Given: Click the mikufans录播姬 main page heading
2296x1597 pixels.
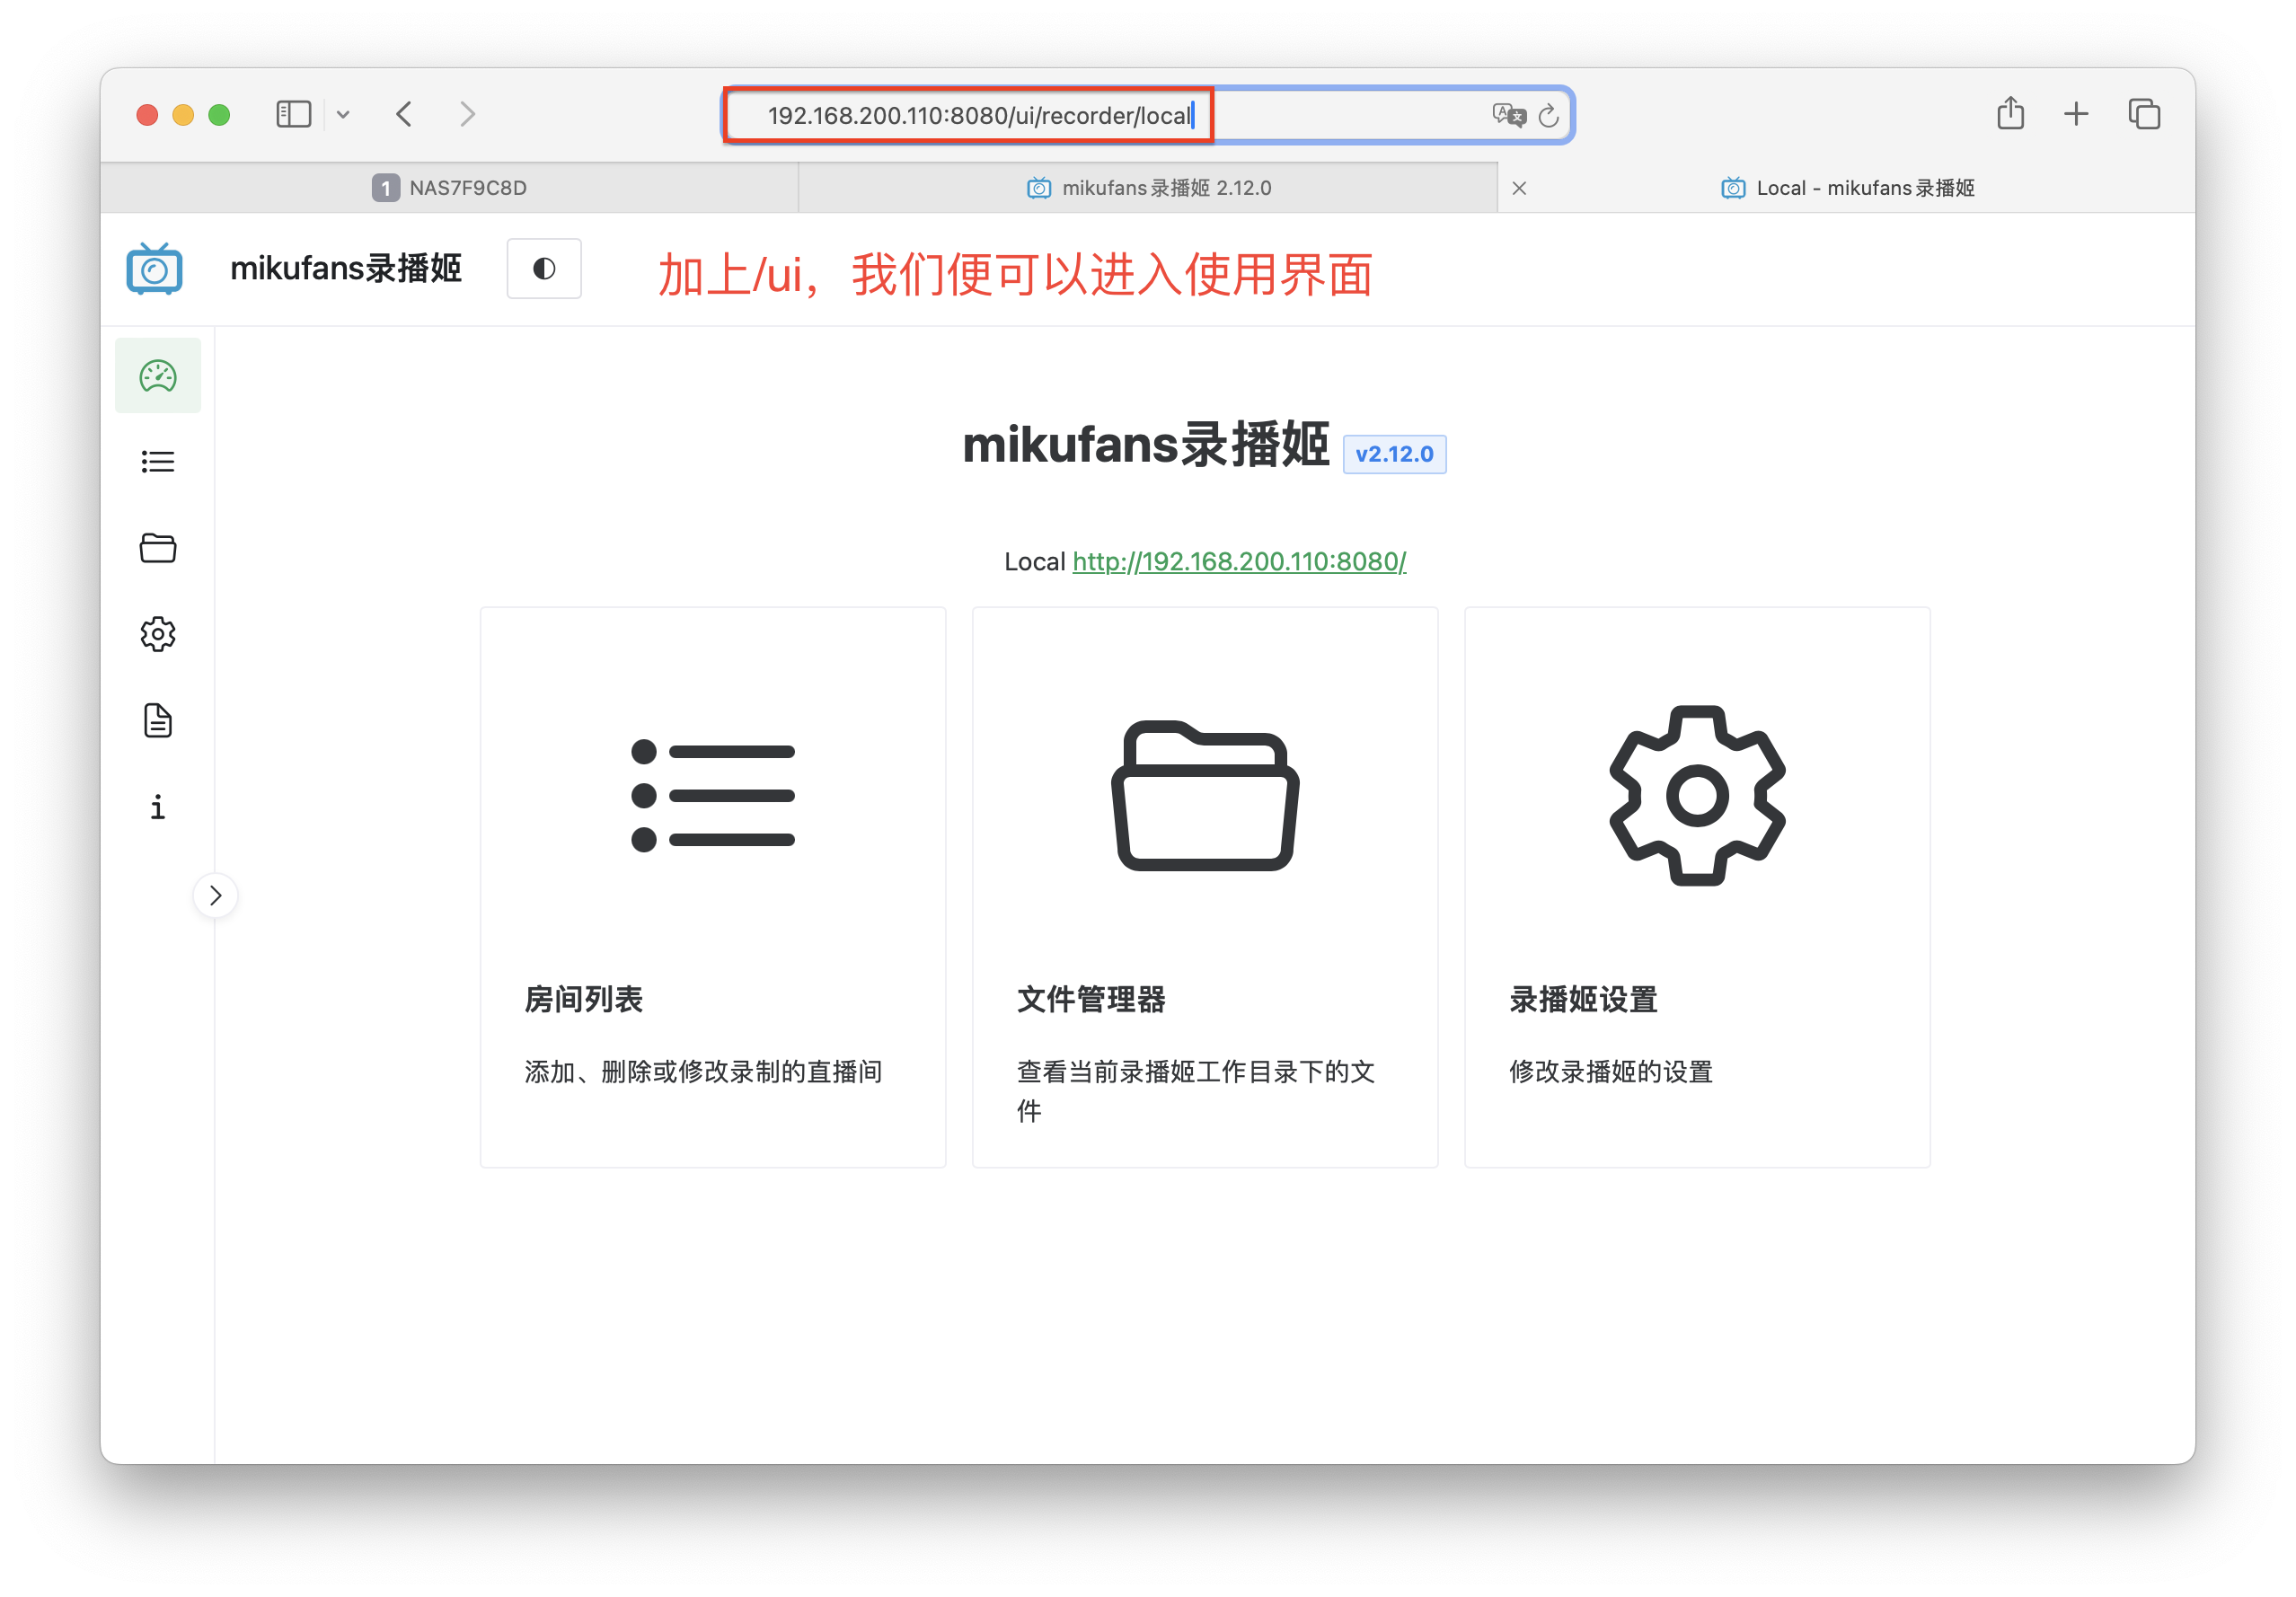Looking at the screenshot, I should coord(1146,445).
